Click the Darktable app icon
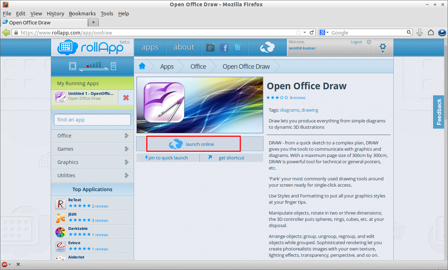The width and height of the screenshot is (448, 270). 61,232
